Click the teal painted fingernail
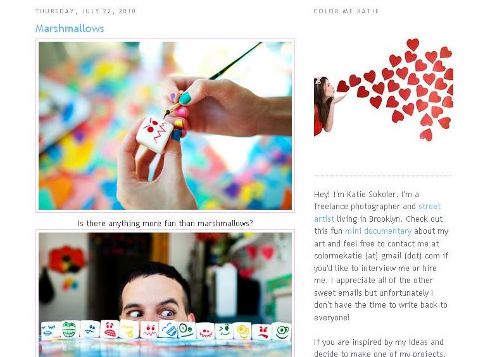 pyautogui.click(x=185, y=98)
